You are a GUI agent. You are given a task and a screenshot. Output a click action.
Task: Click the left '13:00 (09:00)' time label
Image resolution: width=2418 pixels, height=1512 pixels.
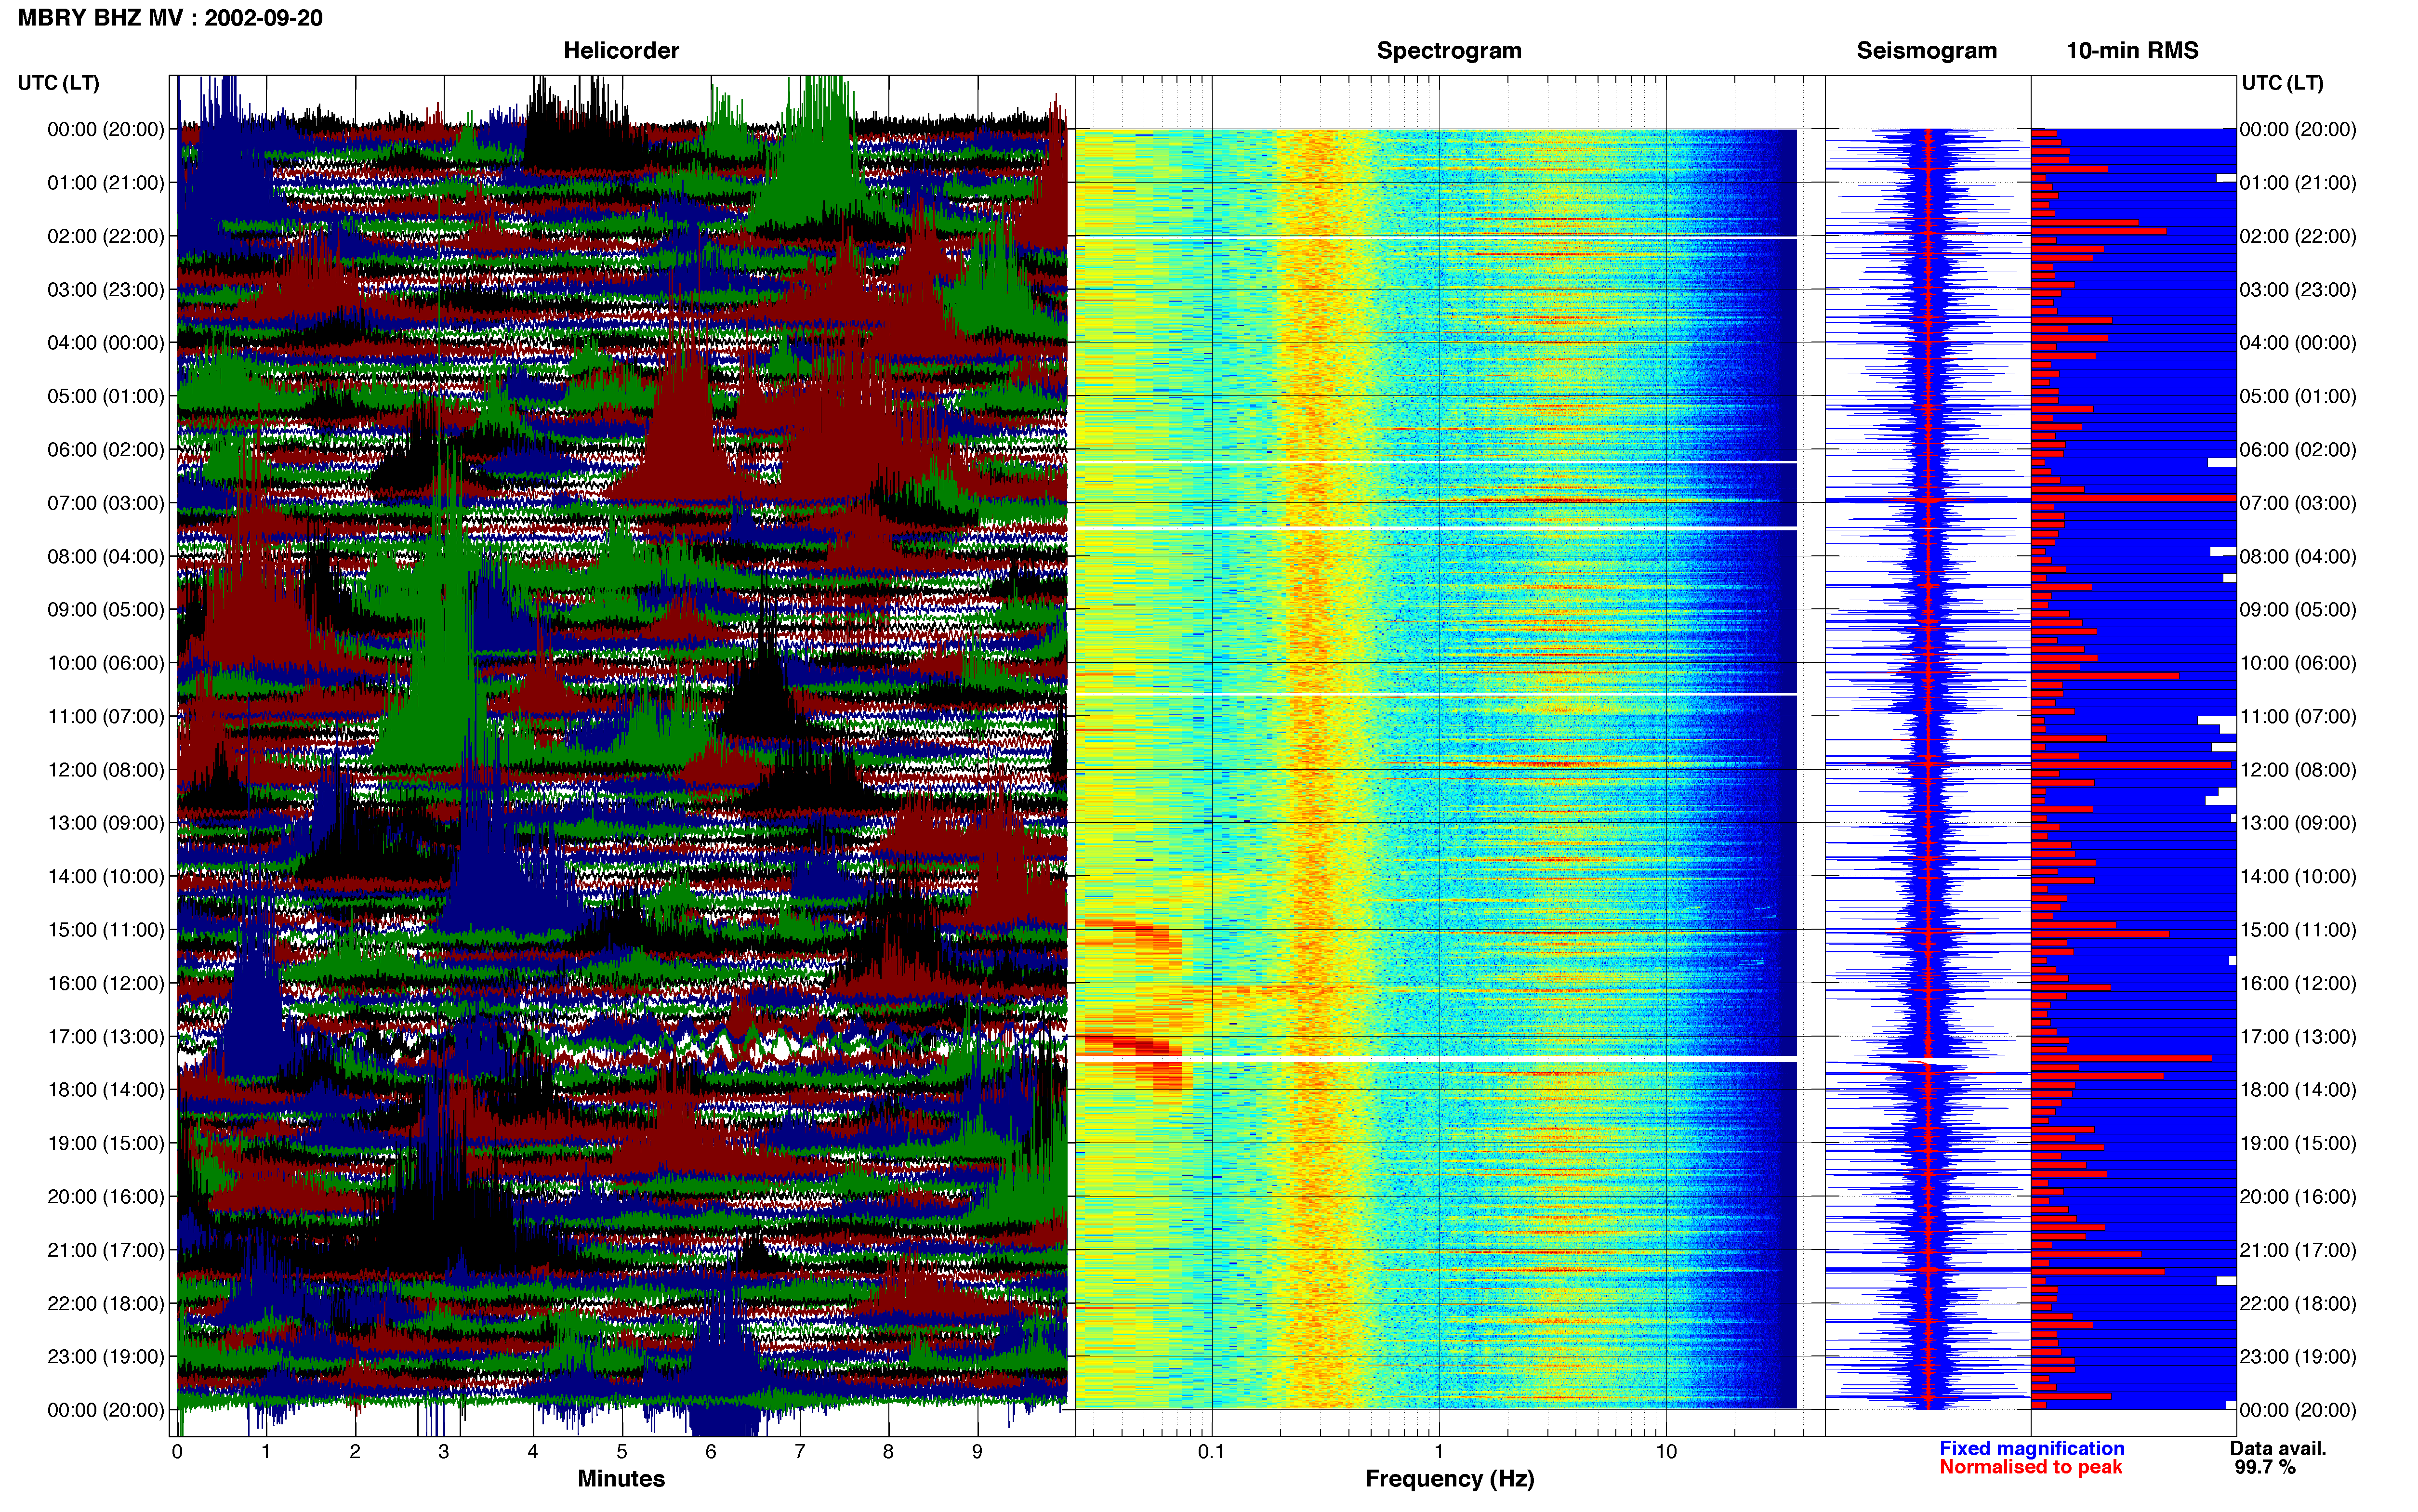coord(106,823)
